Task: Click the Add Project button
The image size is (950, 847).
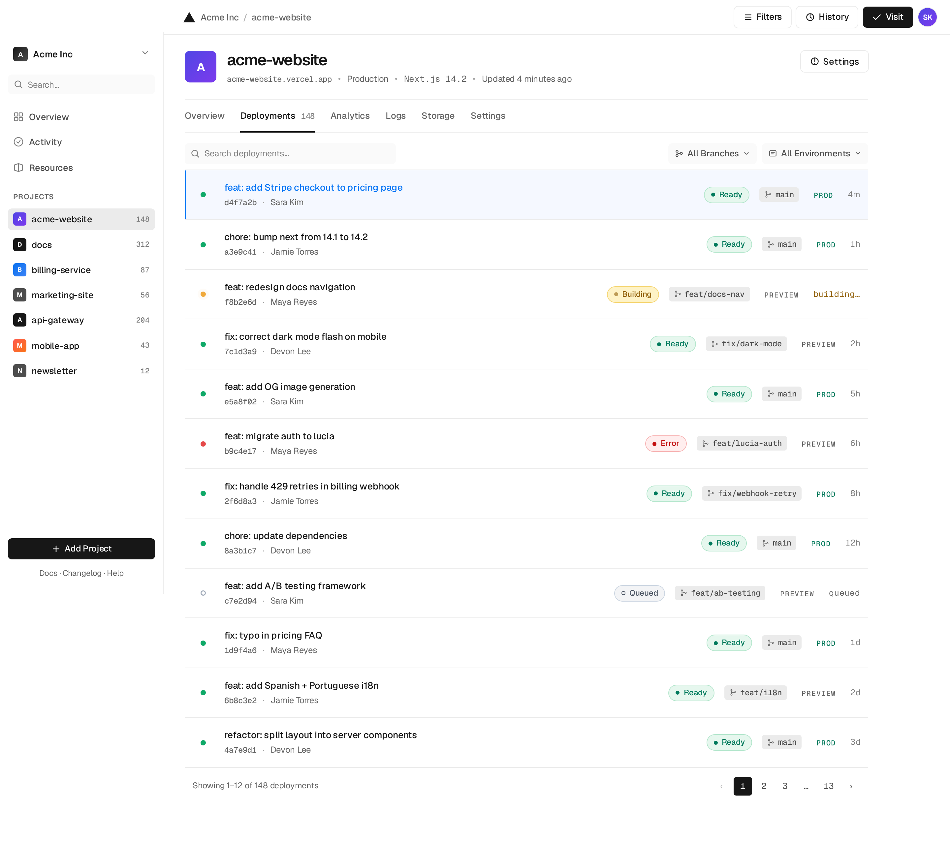Action: coord(81,549)
